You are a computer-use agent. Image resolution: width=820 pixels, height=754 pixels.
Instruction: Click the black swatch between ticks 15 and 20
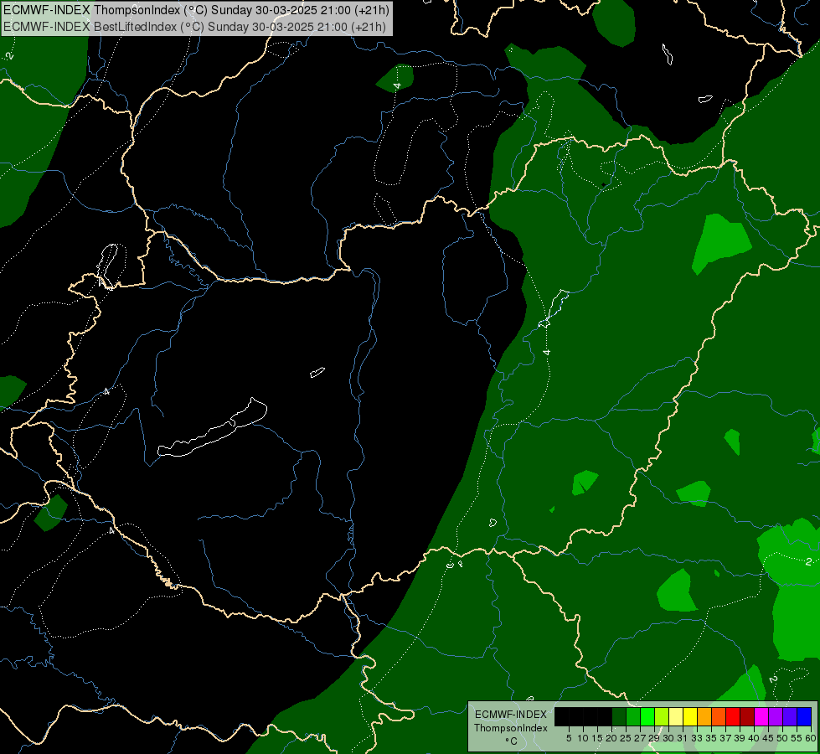click(x=605, y=716)
